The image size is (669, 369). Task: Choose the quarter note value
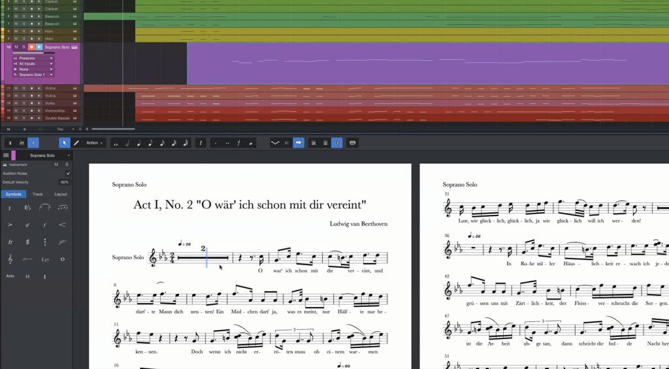click(139, 143)
